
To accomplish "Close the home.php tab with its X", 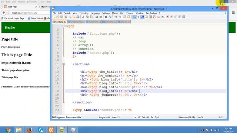I will coord(65,22).
